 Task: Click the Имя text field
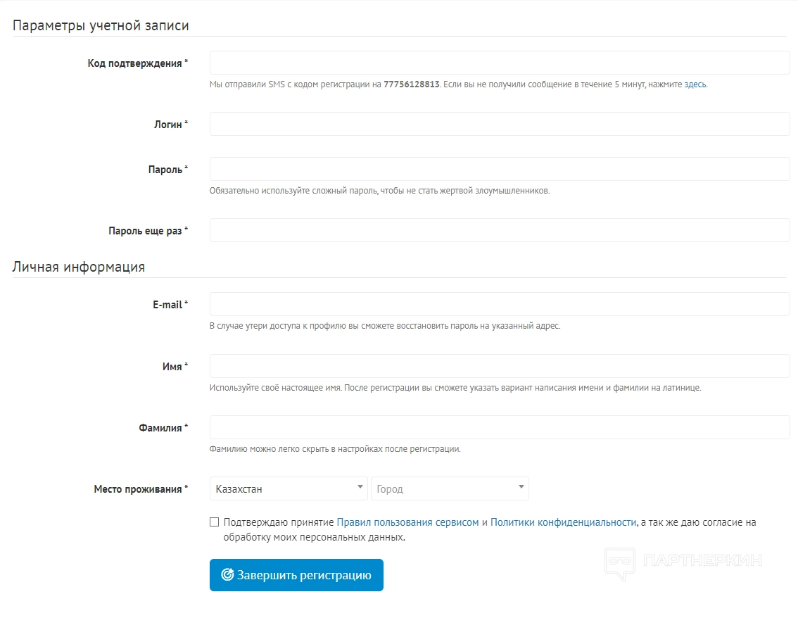(500, 366)
